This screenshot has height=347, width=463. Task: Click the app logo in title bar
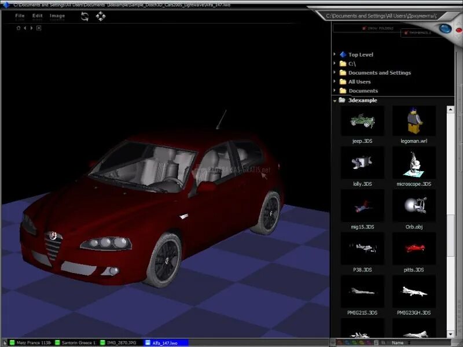[x=6, y=5]
